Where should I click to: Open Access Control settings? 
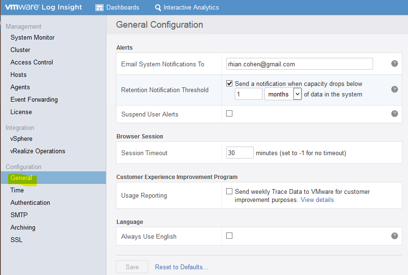[31, 62]
